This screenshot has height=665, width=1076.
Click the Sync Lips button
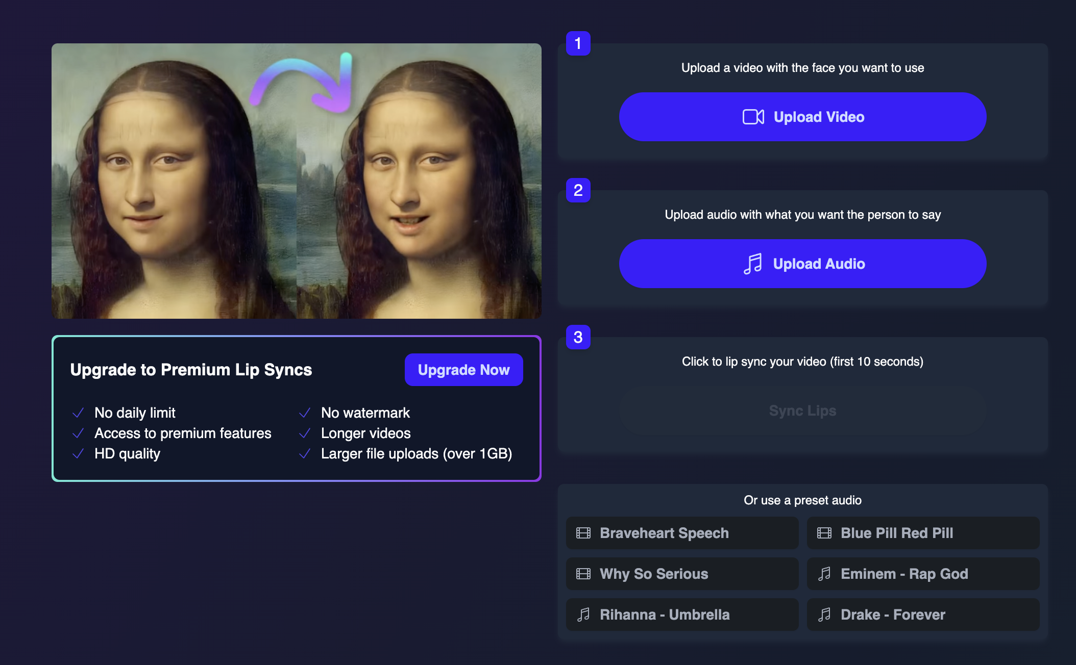click(x=802, y=411)
